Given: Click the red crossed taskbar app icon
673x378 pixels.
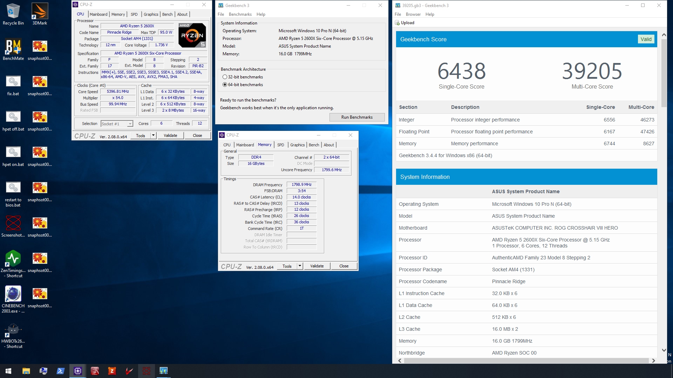Looking at the screenshot, I should click(146, 371).
